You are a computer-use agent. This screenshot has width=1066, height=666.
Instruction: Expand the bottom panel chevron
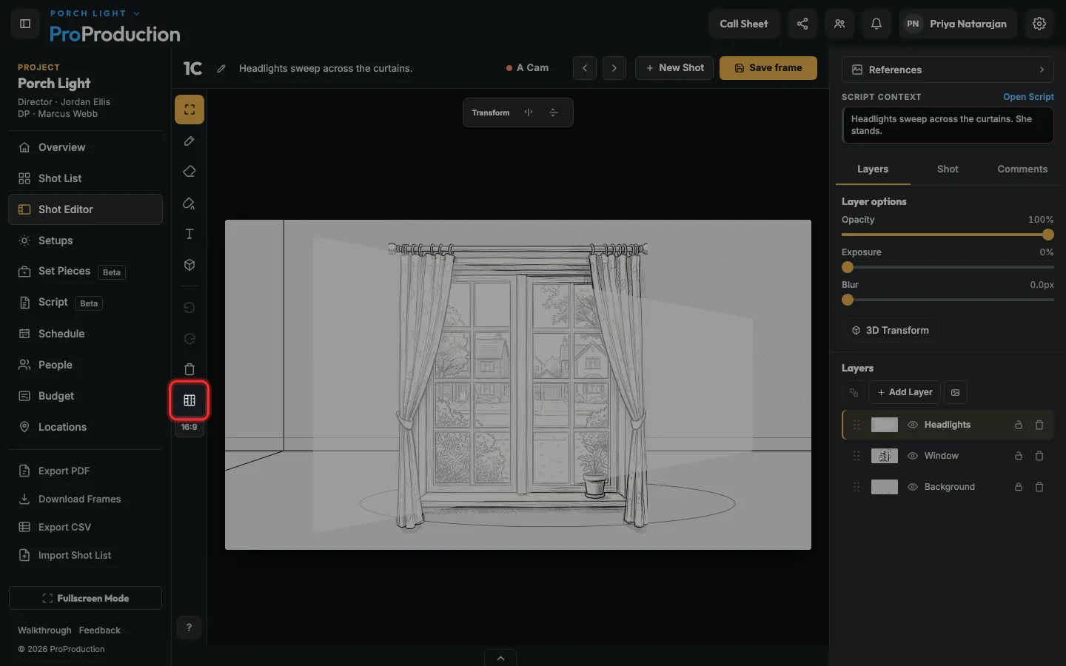click(x=500, y=658)
